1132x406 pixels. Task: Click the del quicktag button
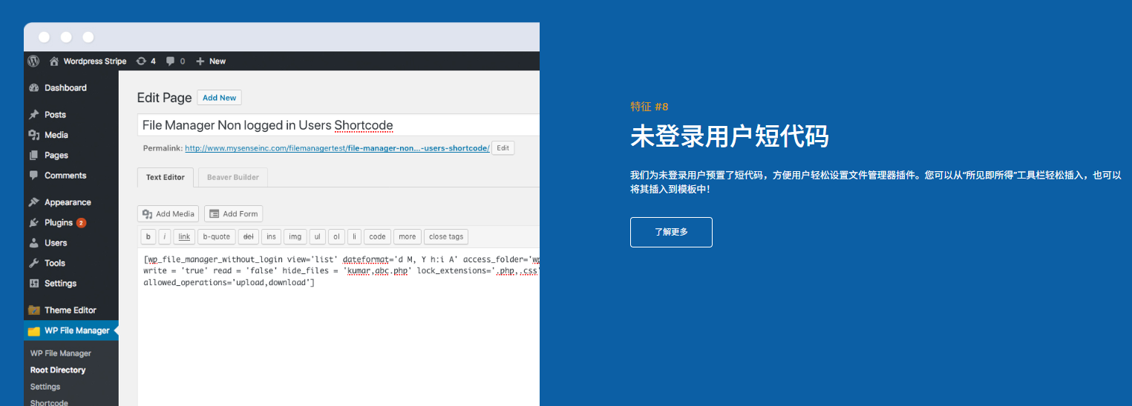[x=249, y=237]
